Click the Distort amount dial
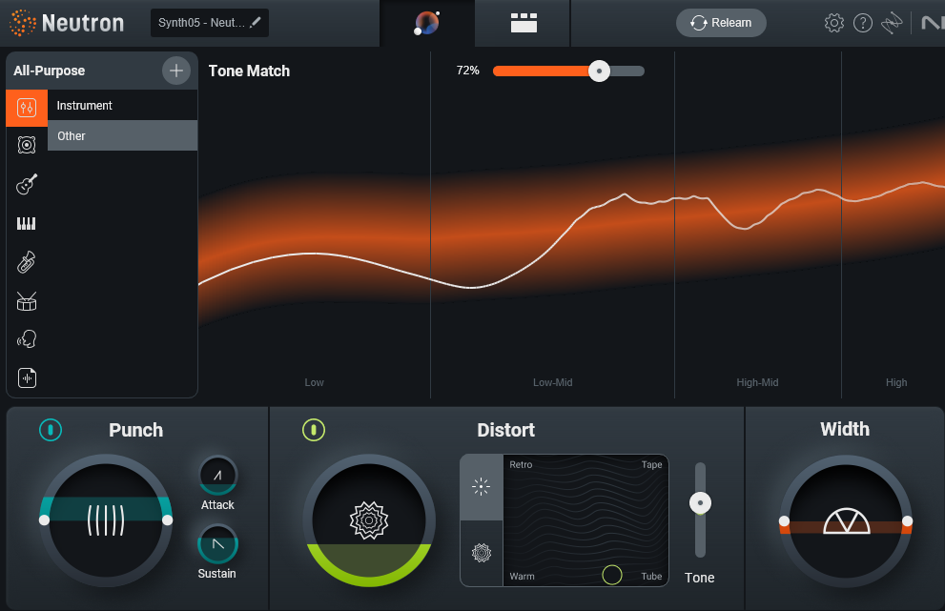 (369, 520)
